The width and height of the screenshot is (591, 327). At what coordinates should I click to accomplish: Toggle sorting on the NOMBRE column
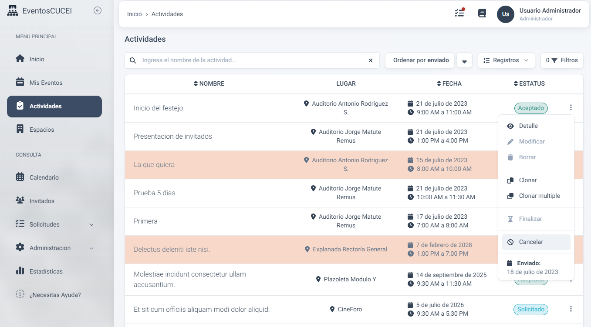click(x=195, y=83)
